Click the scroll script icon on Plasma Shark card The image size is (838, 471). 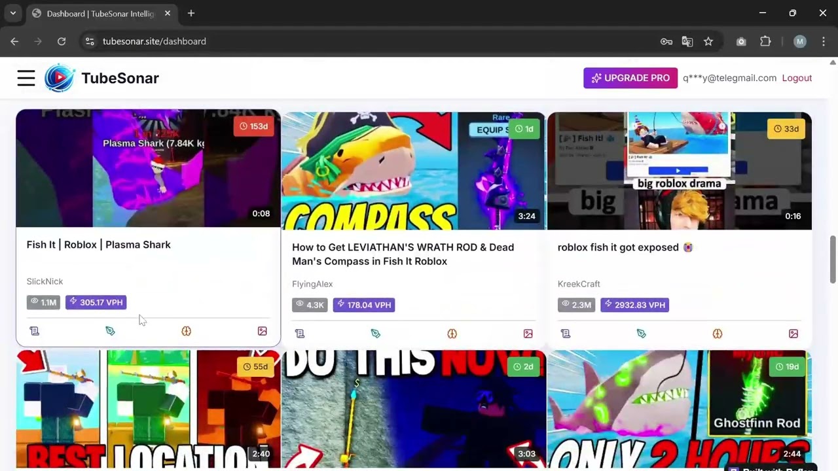(35, 331)
